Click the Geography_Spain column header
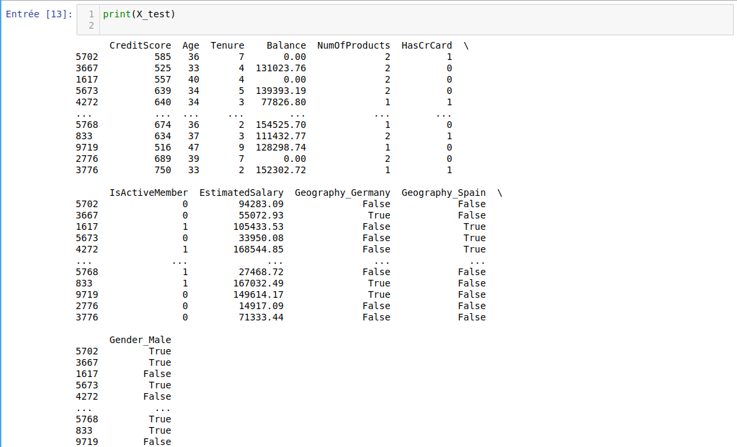Image resolution: width=737 pixels, height=447 pixels. [444, 193]
